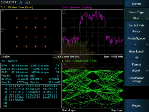149x112 pixels.
Task: Select the Trc2 Spectrum LogMag label
Action: point(77,7)
